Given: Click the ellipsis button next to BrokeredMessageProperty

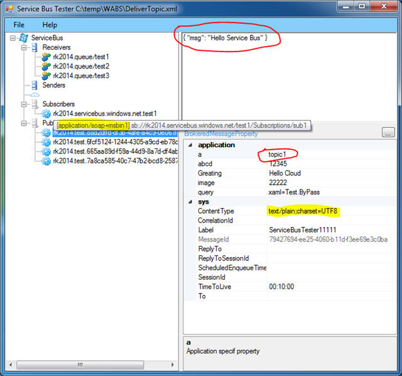Looking at the screenshot, I should (x=388, y=133).
